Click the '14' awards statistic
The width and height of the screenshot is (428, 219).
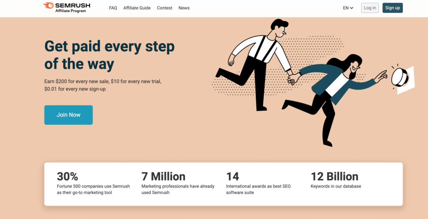point(232,177)
